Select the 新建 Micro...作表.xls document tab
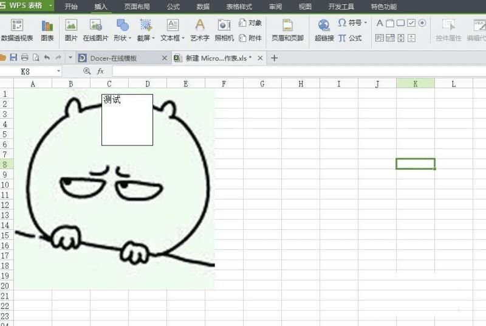486x326 pixels. (x=218, y=58)
